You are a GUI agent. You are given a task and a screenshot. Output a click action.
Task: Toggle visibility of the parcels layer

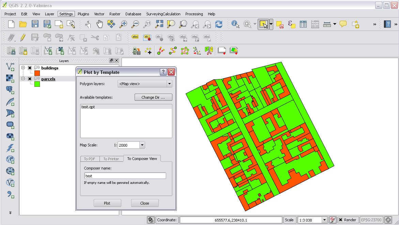point(30,79)
